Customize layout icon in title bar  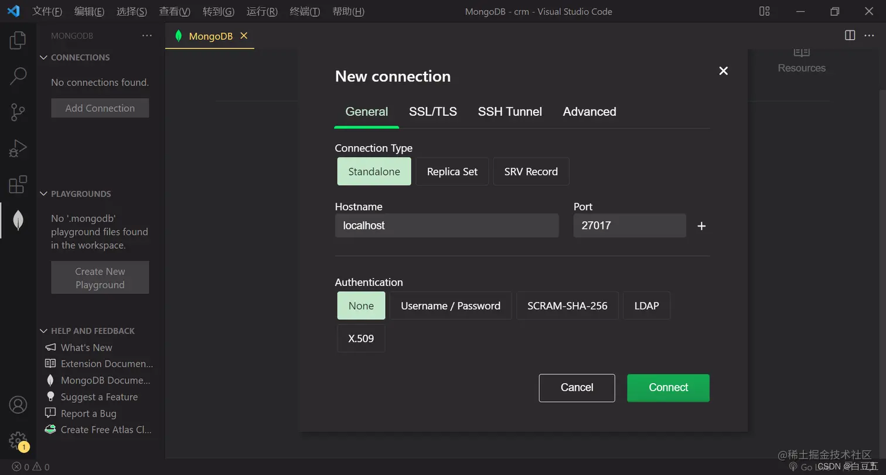click(764, 11)
